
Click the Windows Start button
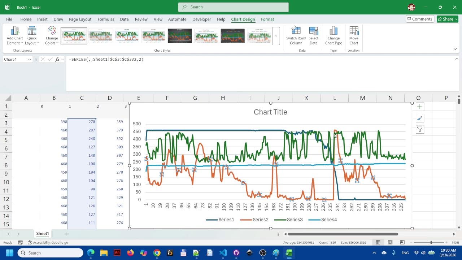(9, 253)
